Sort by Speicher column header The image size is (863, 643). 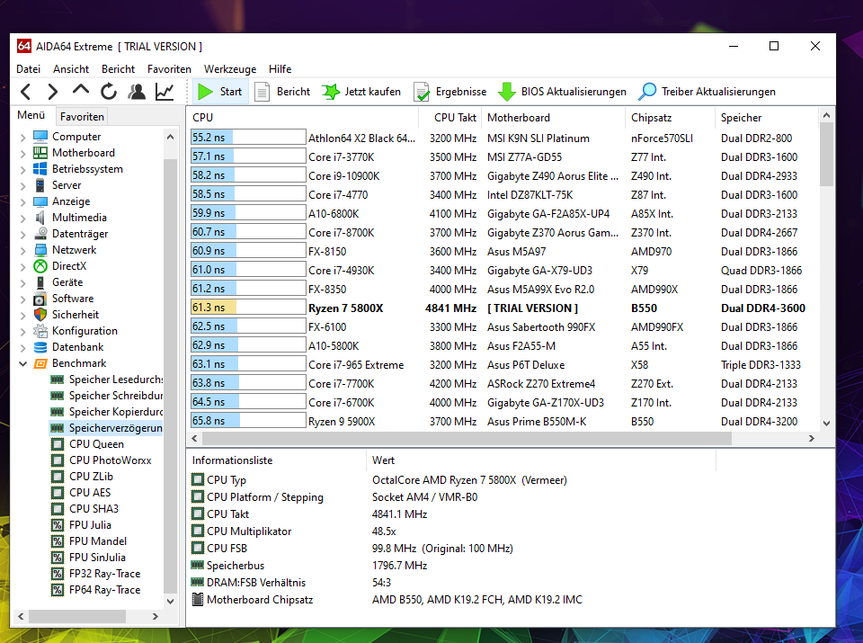[767, 117]
